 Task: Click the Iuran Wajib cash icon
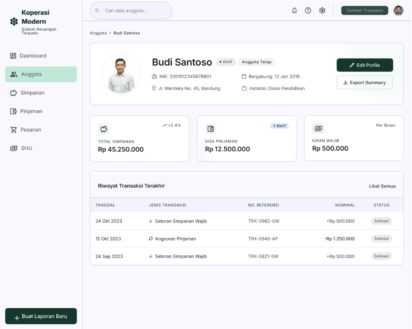[318, 128]
